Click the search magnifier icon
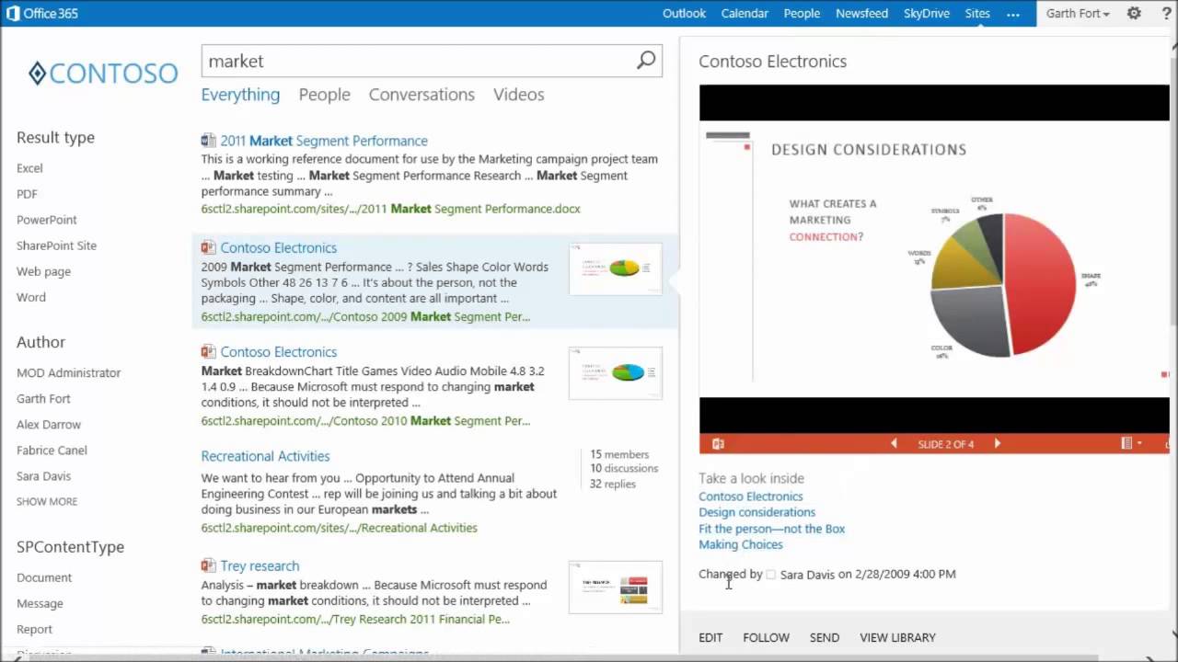Screen dimensions: 1178x662 coord(646,61)
